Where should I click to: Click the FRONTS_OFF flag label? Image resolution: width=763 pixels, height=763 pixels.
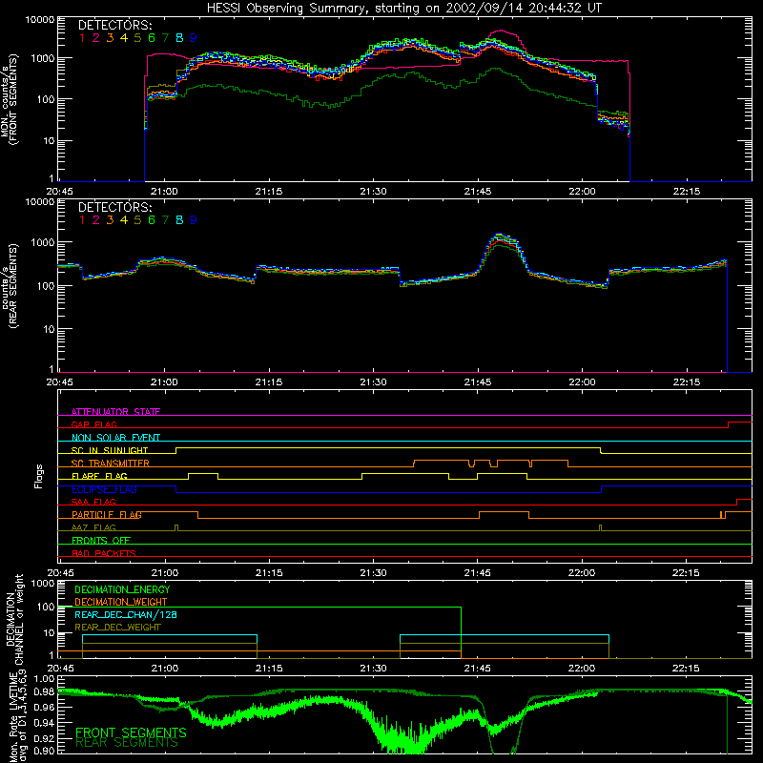pos(101,540)
